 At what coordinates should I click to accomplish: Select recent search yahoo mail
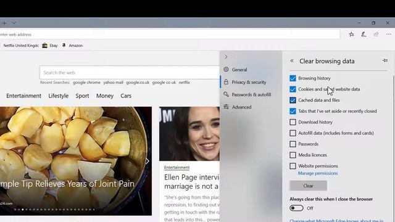114,82
